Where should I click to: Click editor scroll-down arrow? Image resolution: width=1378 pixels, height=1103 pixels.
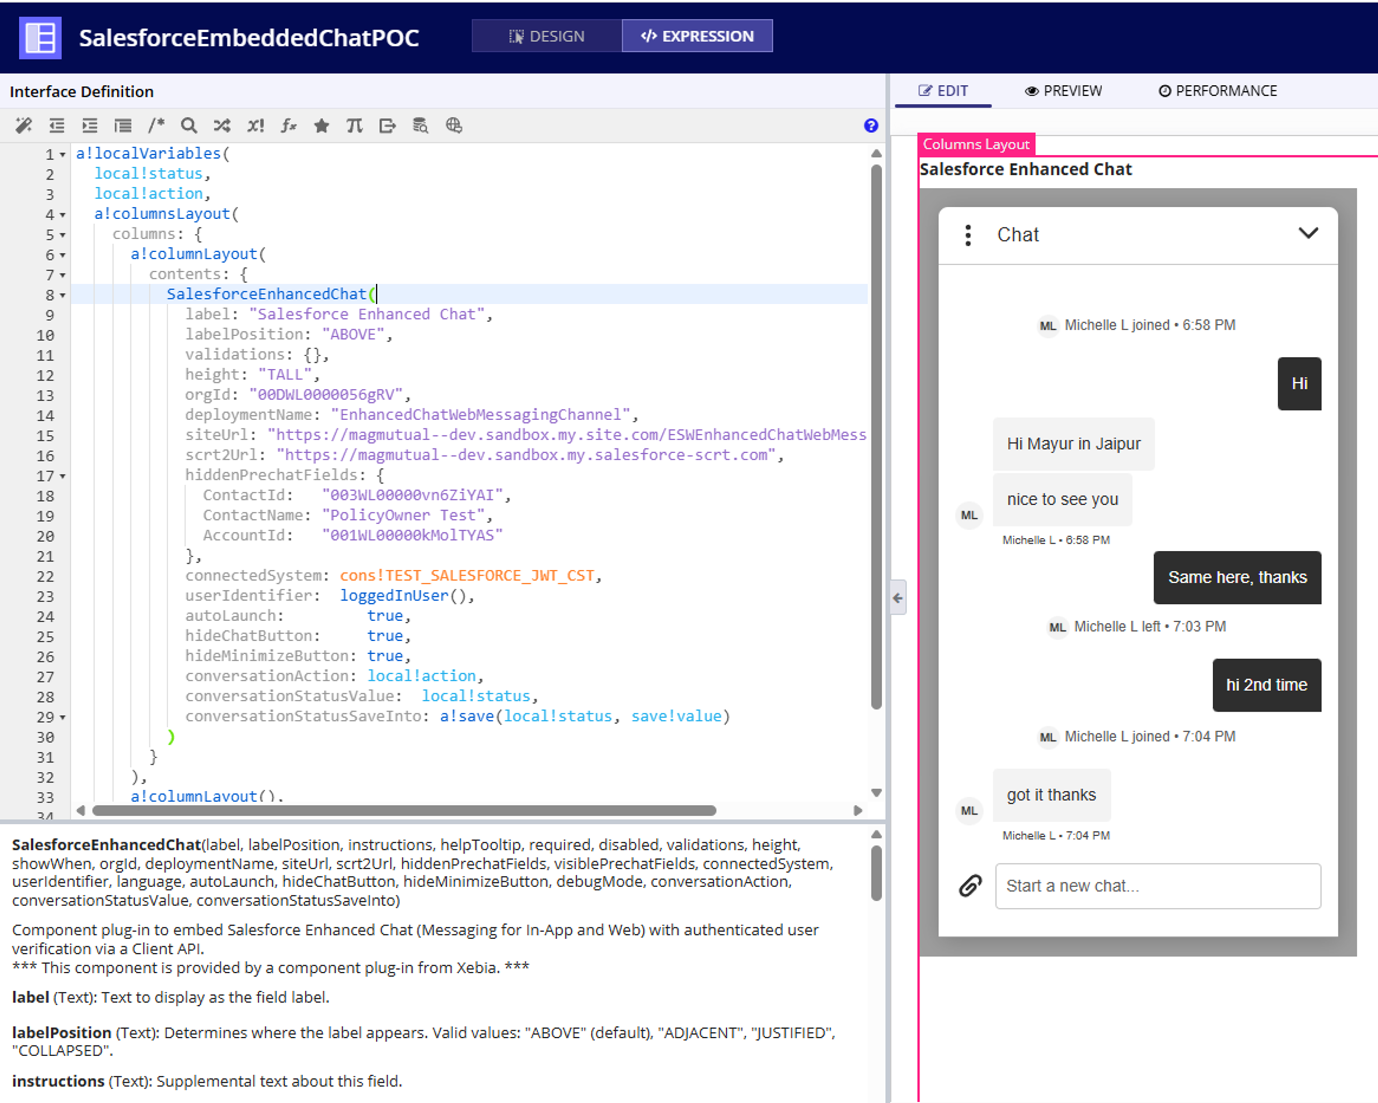876,792
